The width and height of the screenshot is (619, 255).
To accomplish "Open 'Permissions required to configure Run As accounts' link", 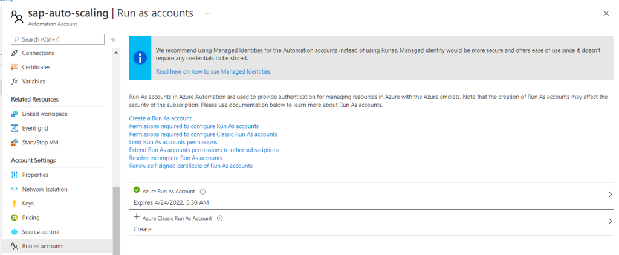I will coord(194,126).
